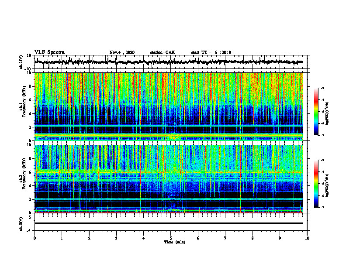Viewport: 346px width, 267px height.
Task: Click the ch.1 colorbar "log(PSD)" unit label
Action: 328,114
